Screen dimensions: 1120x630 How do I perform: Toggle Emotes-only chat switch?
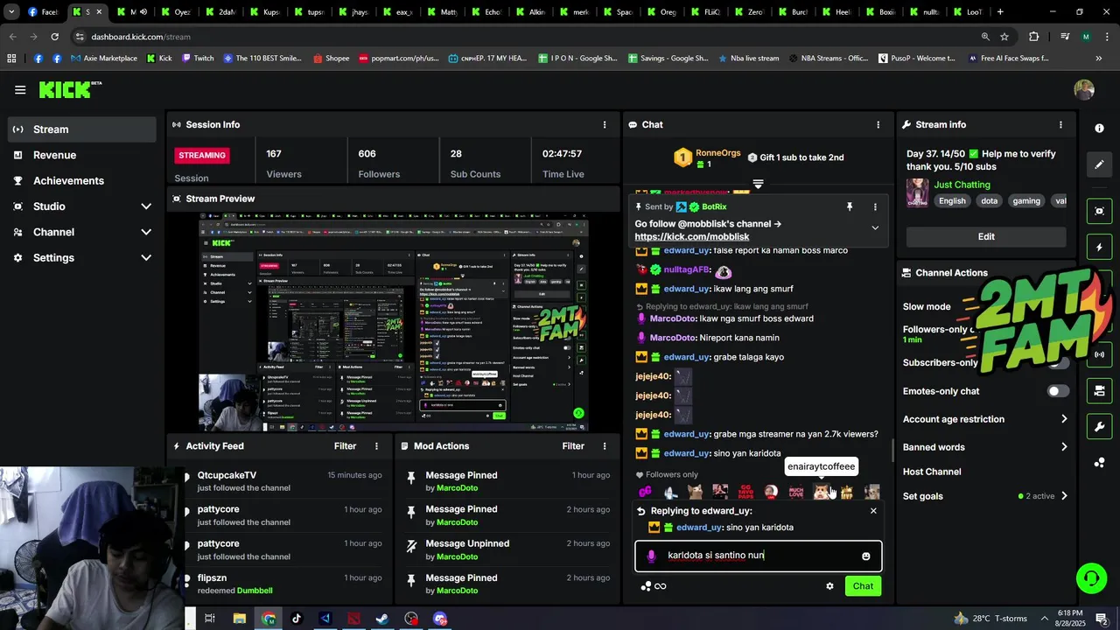[1058, 391]
